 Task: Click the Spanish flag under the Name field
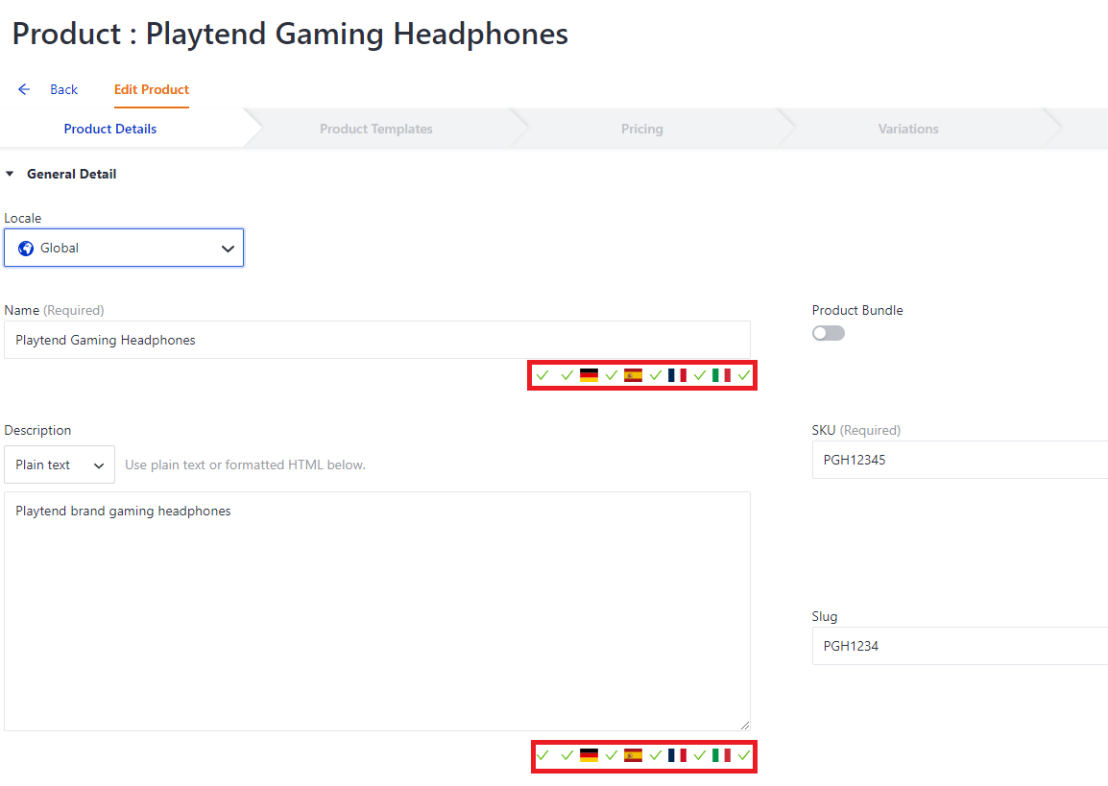(x=633, y=375)
